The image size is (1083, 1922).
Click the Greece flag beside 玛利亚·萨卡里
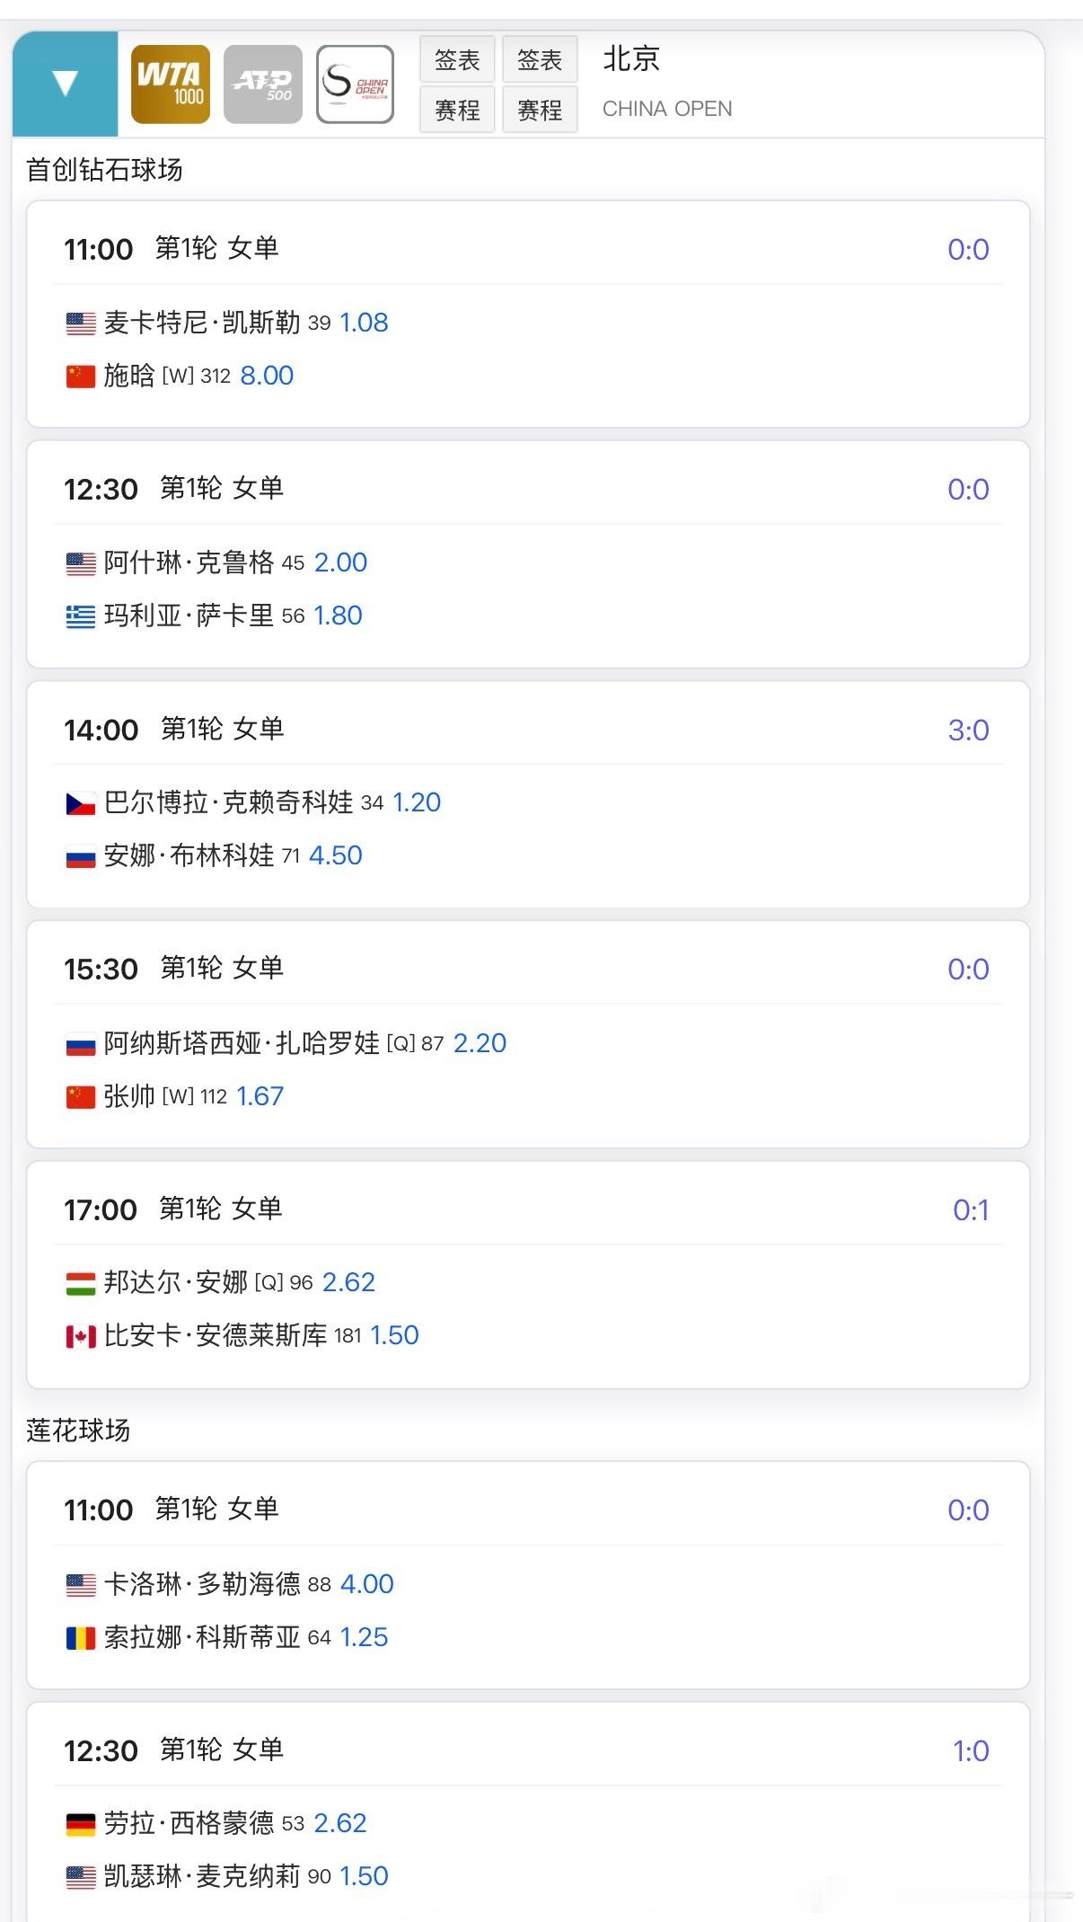tap(81, 616)
